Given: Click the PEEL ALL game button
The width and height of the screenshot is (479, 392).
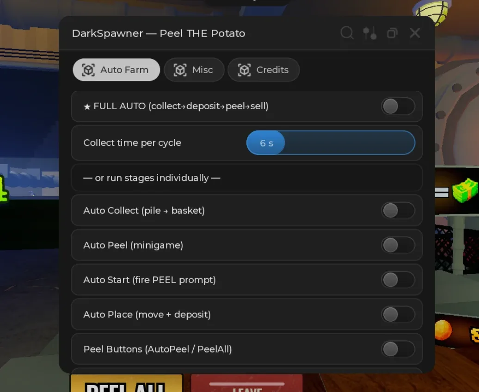Looking at the screenshot, I should click(127, 383).
